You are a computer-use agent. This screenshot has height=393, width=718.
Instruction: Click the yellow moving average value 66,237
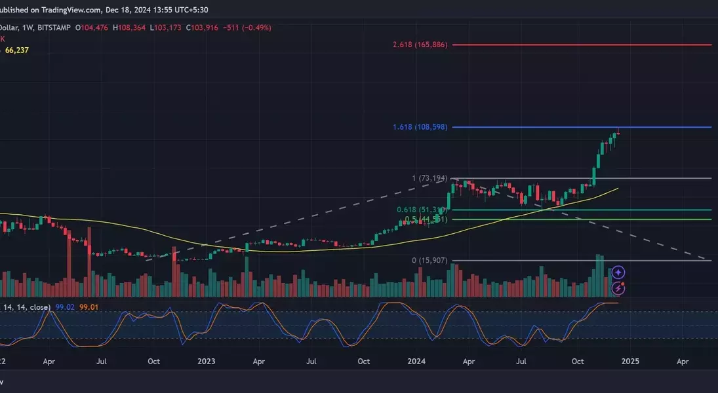tap(18, 50)
